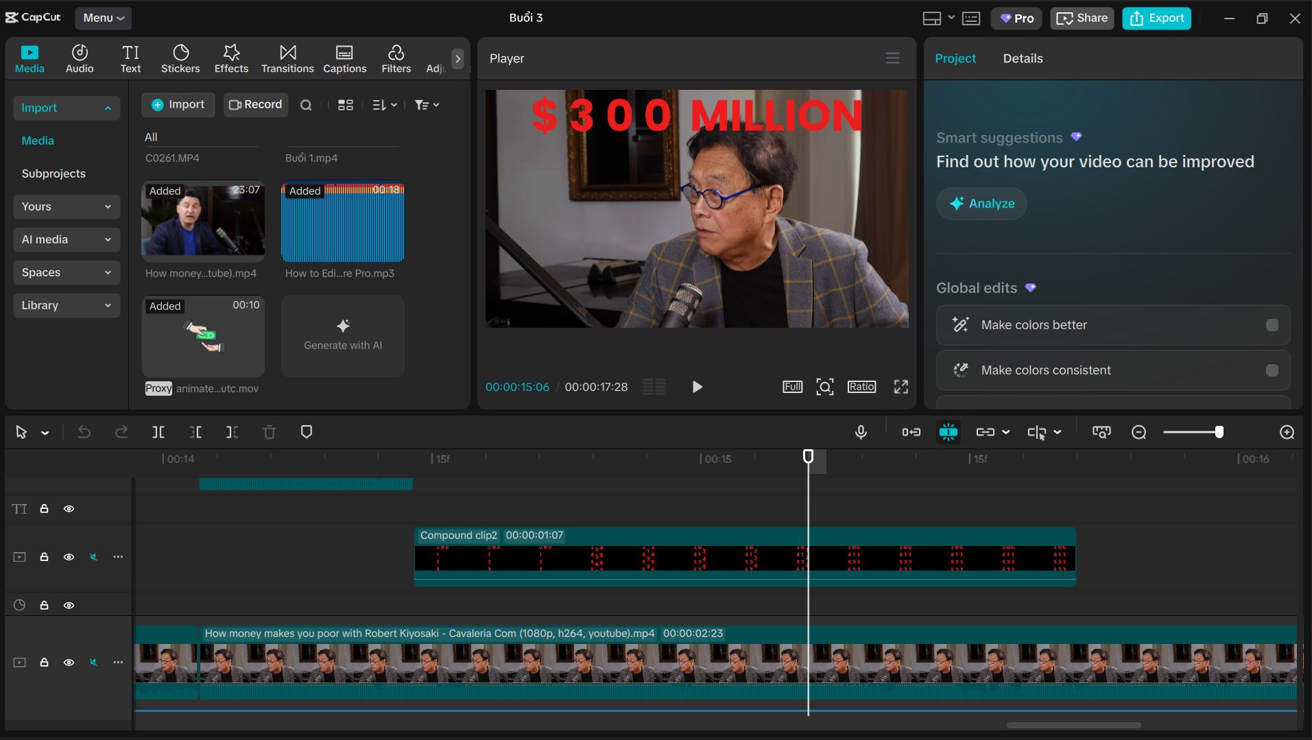Click the Export button
Screen dimensions: 1312x740
pos(1156,18)
